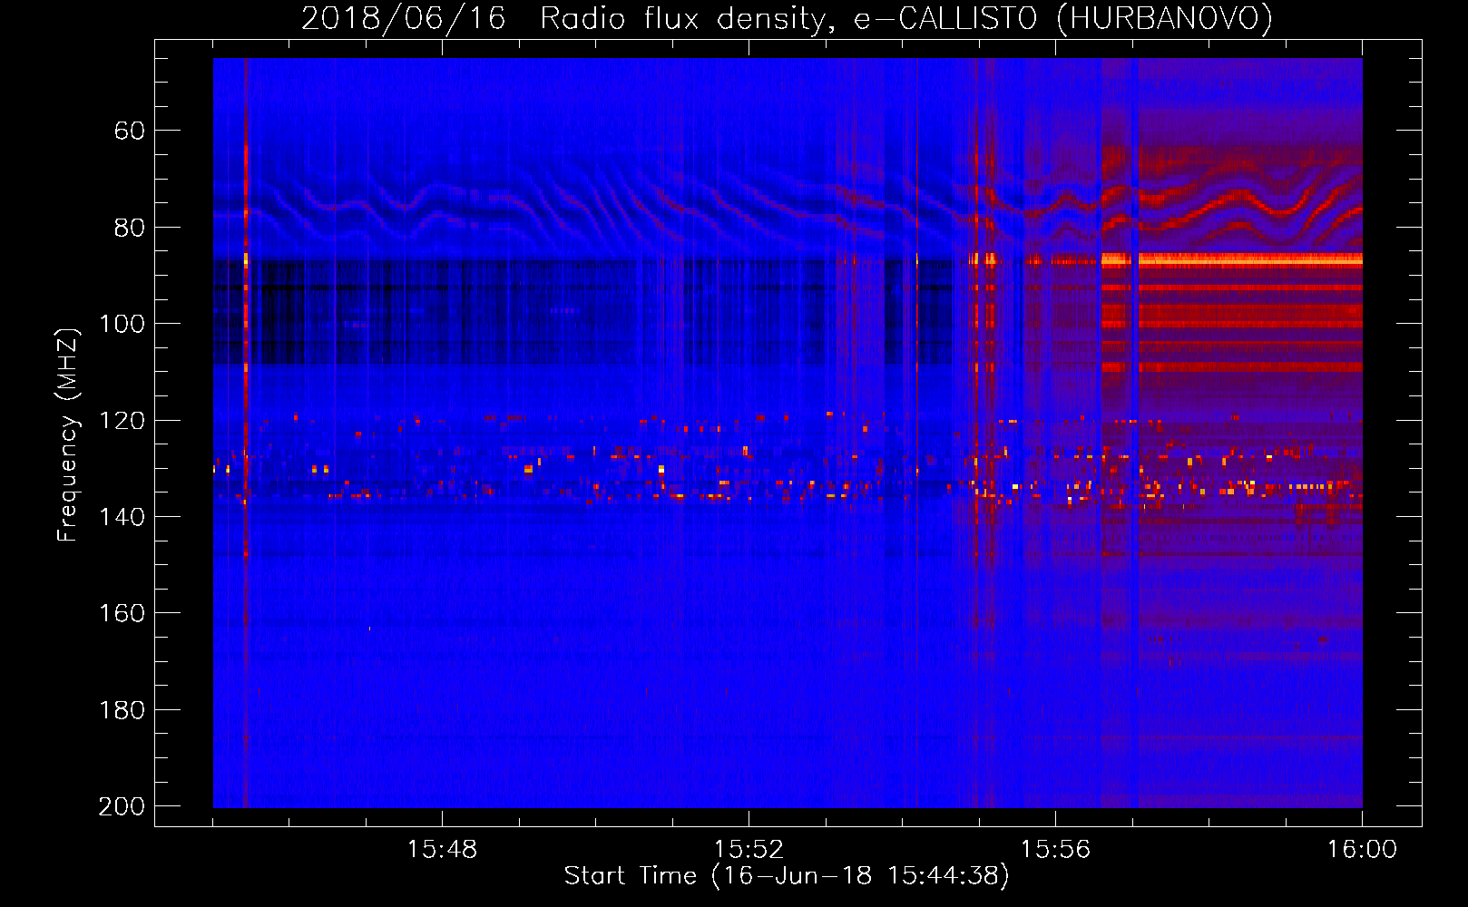Click the 120 frequency tick label
Viewport: 1468px width, 907px height.
click(122, 420)
